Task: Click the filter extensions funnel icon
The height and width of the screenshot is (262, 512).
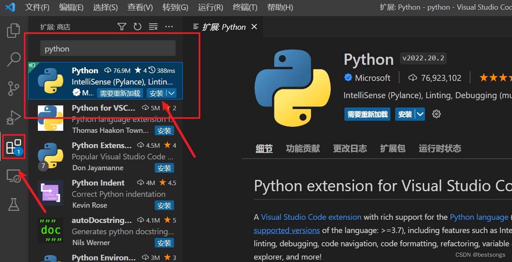Action: (x=122, y=27)
